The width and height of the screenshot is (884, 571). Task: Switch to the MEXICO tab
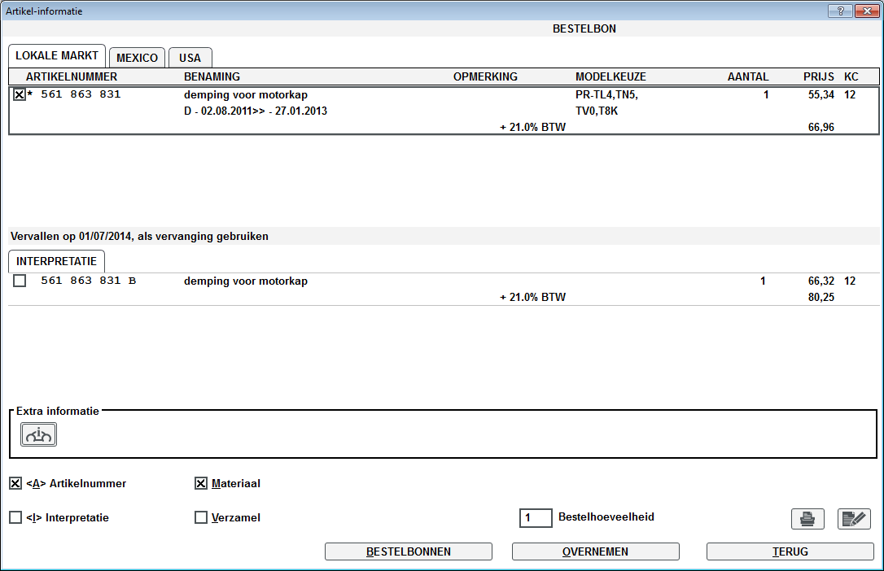click(137, 58)
